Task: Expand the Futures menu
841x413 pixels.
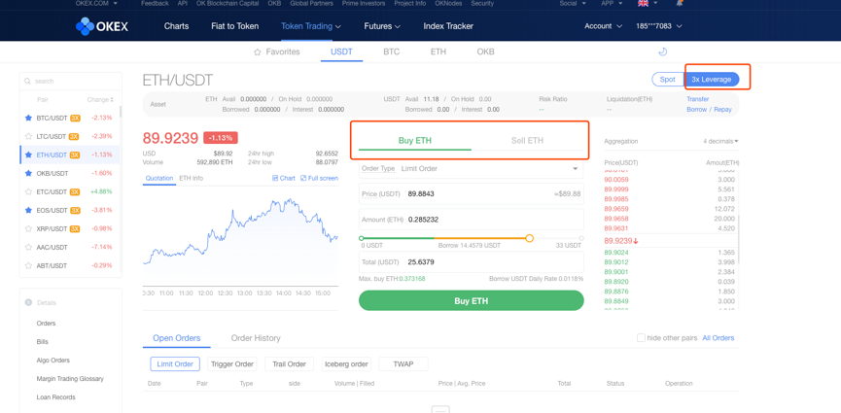Action: click(382, 25)
